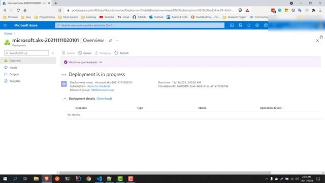Open the Open Source bookmarks folder
Image resolution: width=325 pixels, height=183 pixels.
(x=68, y=17)
